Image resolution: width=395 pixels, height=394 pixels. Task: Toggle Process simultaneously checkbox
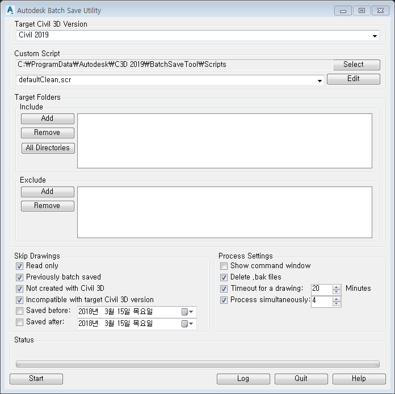pyautogui.click(x=224, y=300)
